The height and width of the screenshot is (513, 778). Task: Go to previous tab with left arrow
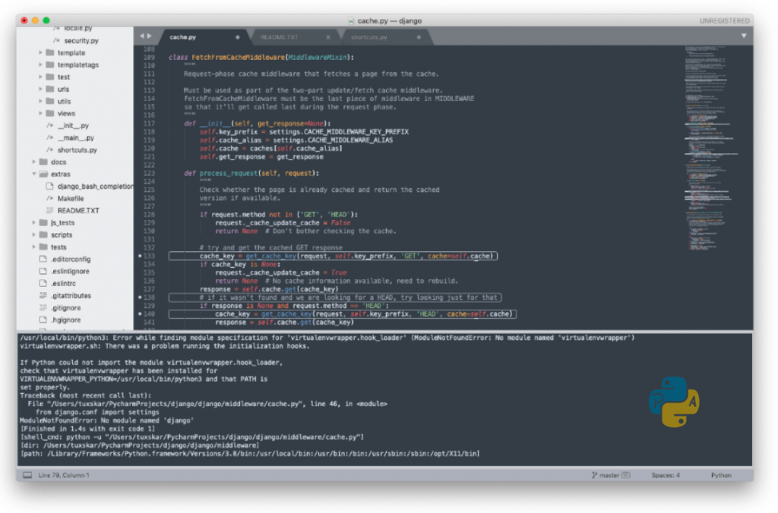tap(142, 36)
